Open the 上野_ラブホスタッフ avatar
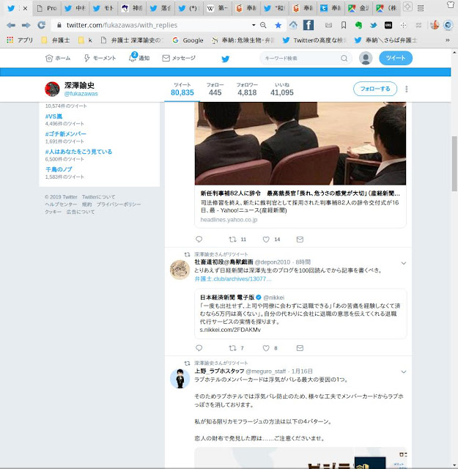458x469 pixels. click(180, 378)
